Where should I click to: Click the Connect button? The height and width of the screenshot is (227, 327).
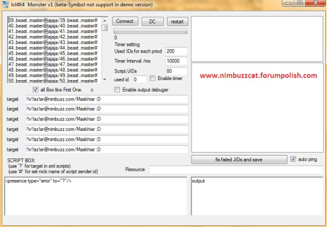coord(125,21)
